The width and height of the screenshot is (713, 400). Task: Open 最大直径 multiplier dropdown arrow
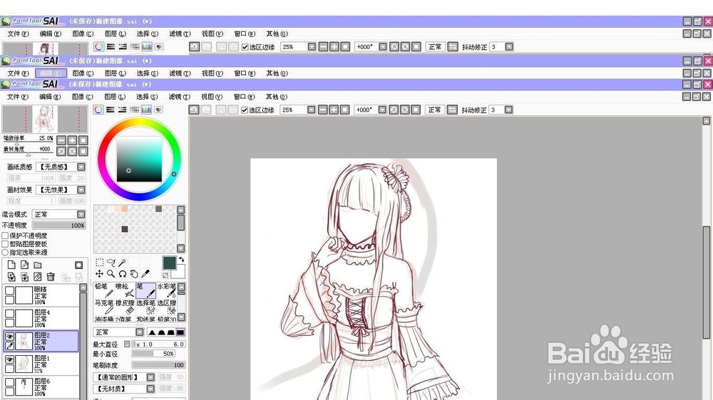point(128,344)
